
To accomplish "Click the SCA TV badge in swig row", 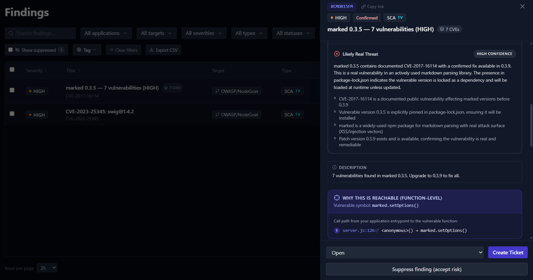I will pos(292,115).
